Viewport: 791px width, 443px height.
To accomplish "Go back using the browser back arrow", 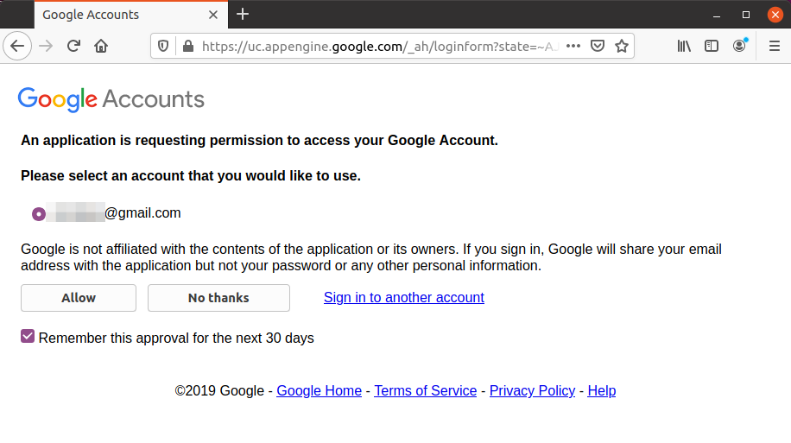I will tap(17, 46).
